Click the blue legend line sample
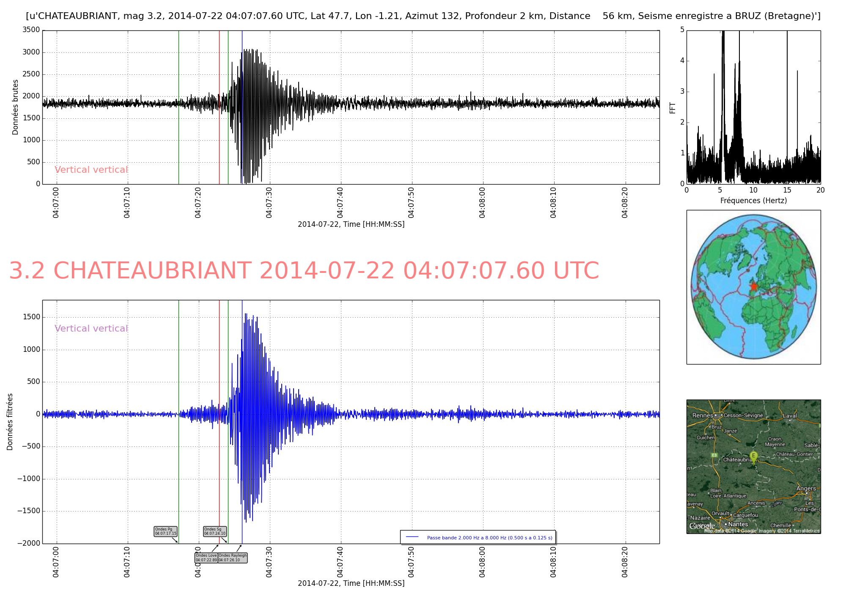Viewport: 846px width, 604px height. (x=412, y=537)
